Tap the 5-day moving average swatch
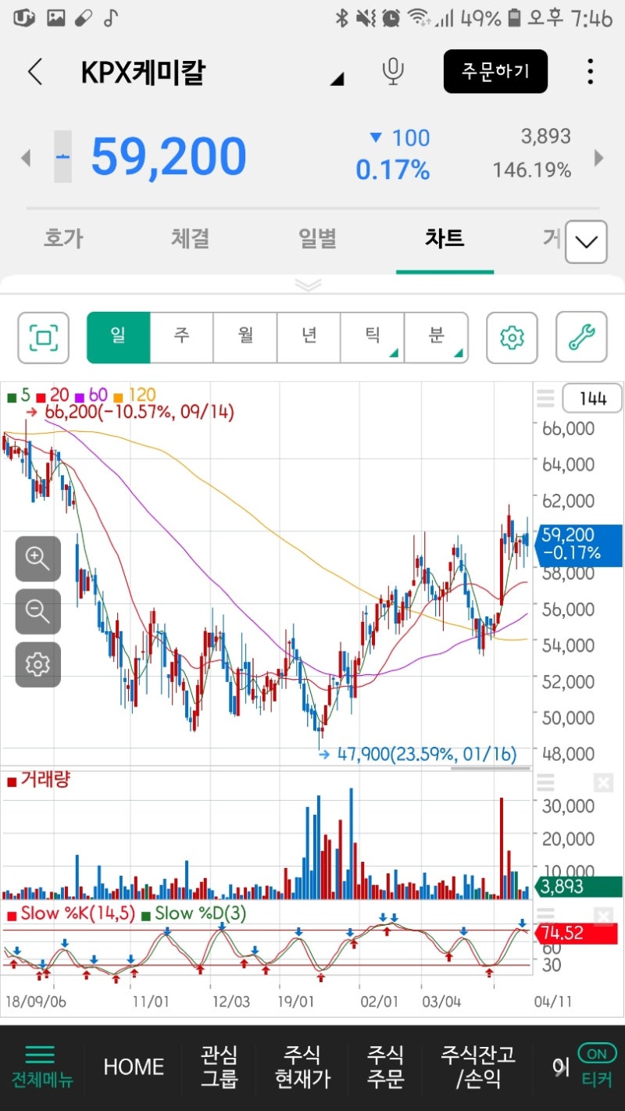 point(11,396)
